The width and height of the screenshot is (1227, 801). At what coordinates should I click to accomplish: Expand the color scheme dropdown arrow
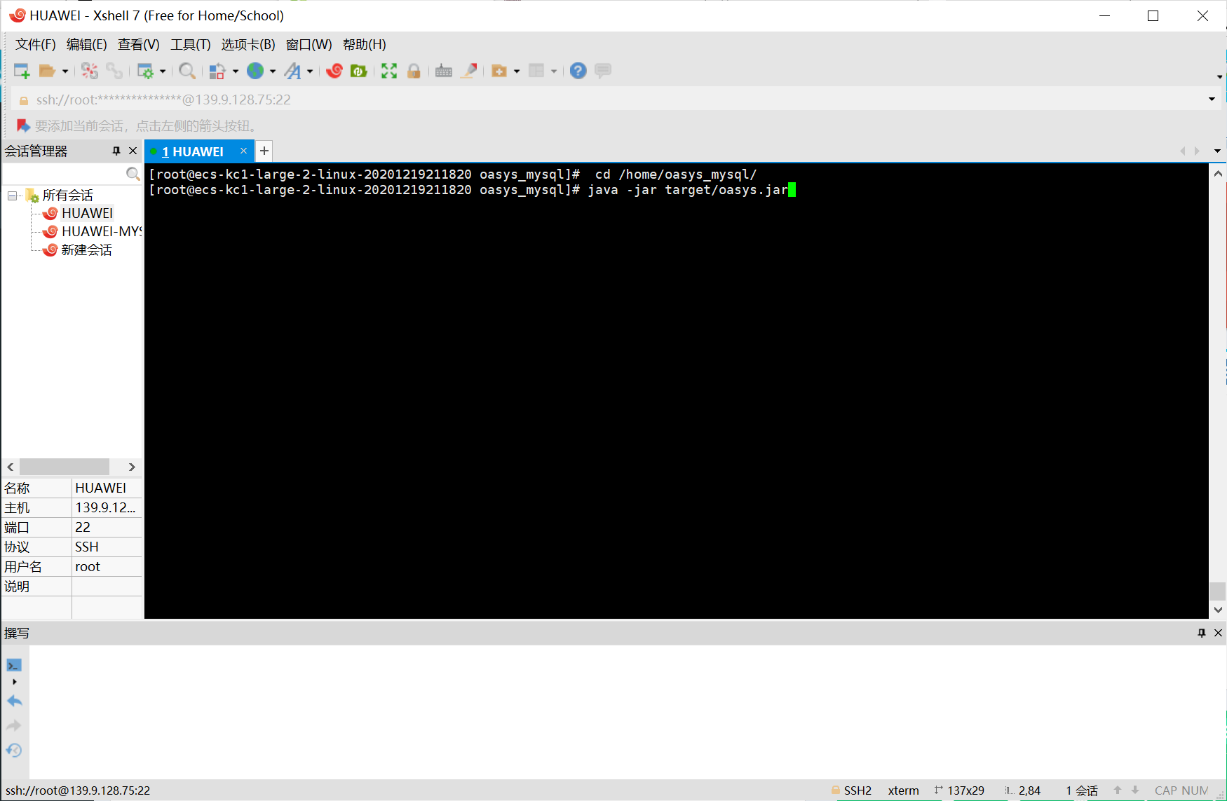tap(236, 71)
